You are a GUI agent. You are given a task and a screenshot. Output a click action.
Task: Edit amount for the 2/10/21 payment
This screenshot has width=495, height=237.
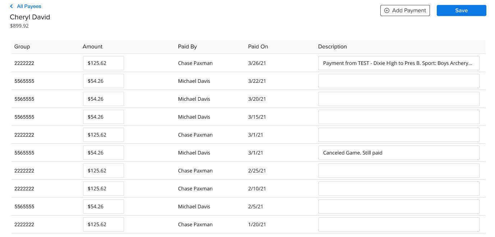click(104, 189)
